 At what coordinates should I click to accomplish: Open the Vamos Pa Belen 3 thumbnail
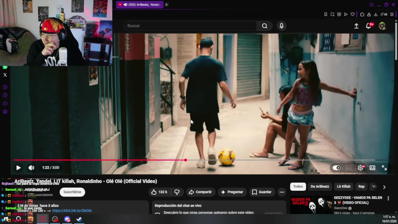click(311, 205)
